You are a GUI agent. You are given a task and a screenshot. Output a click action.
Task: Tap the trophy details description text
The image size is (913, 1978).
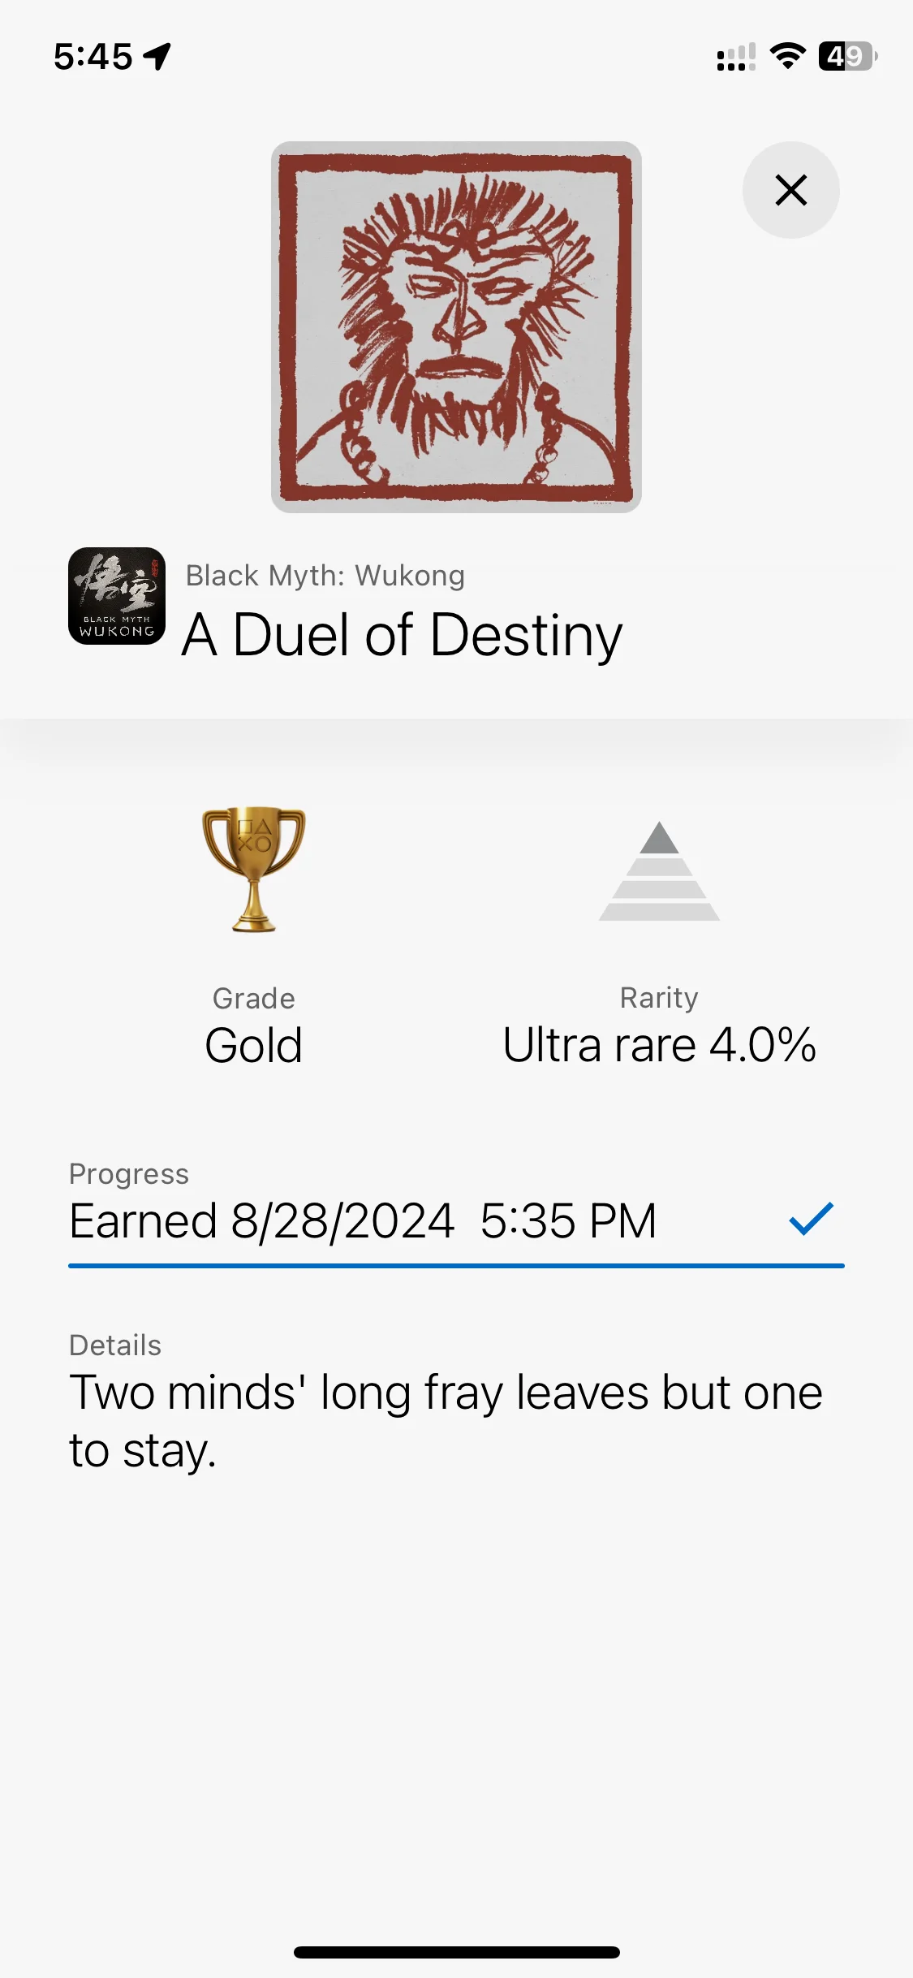tap(446, 1421)
